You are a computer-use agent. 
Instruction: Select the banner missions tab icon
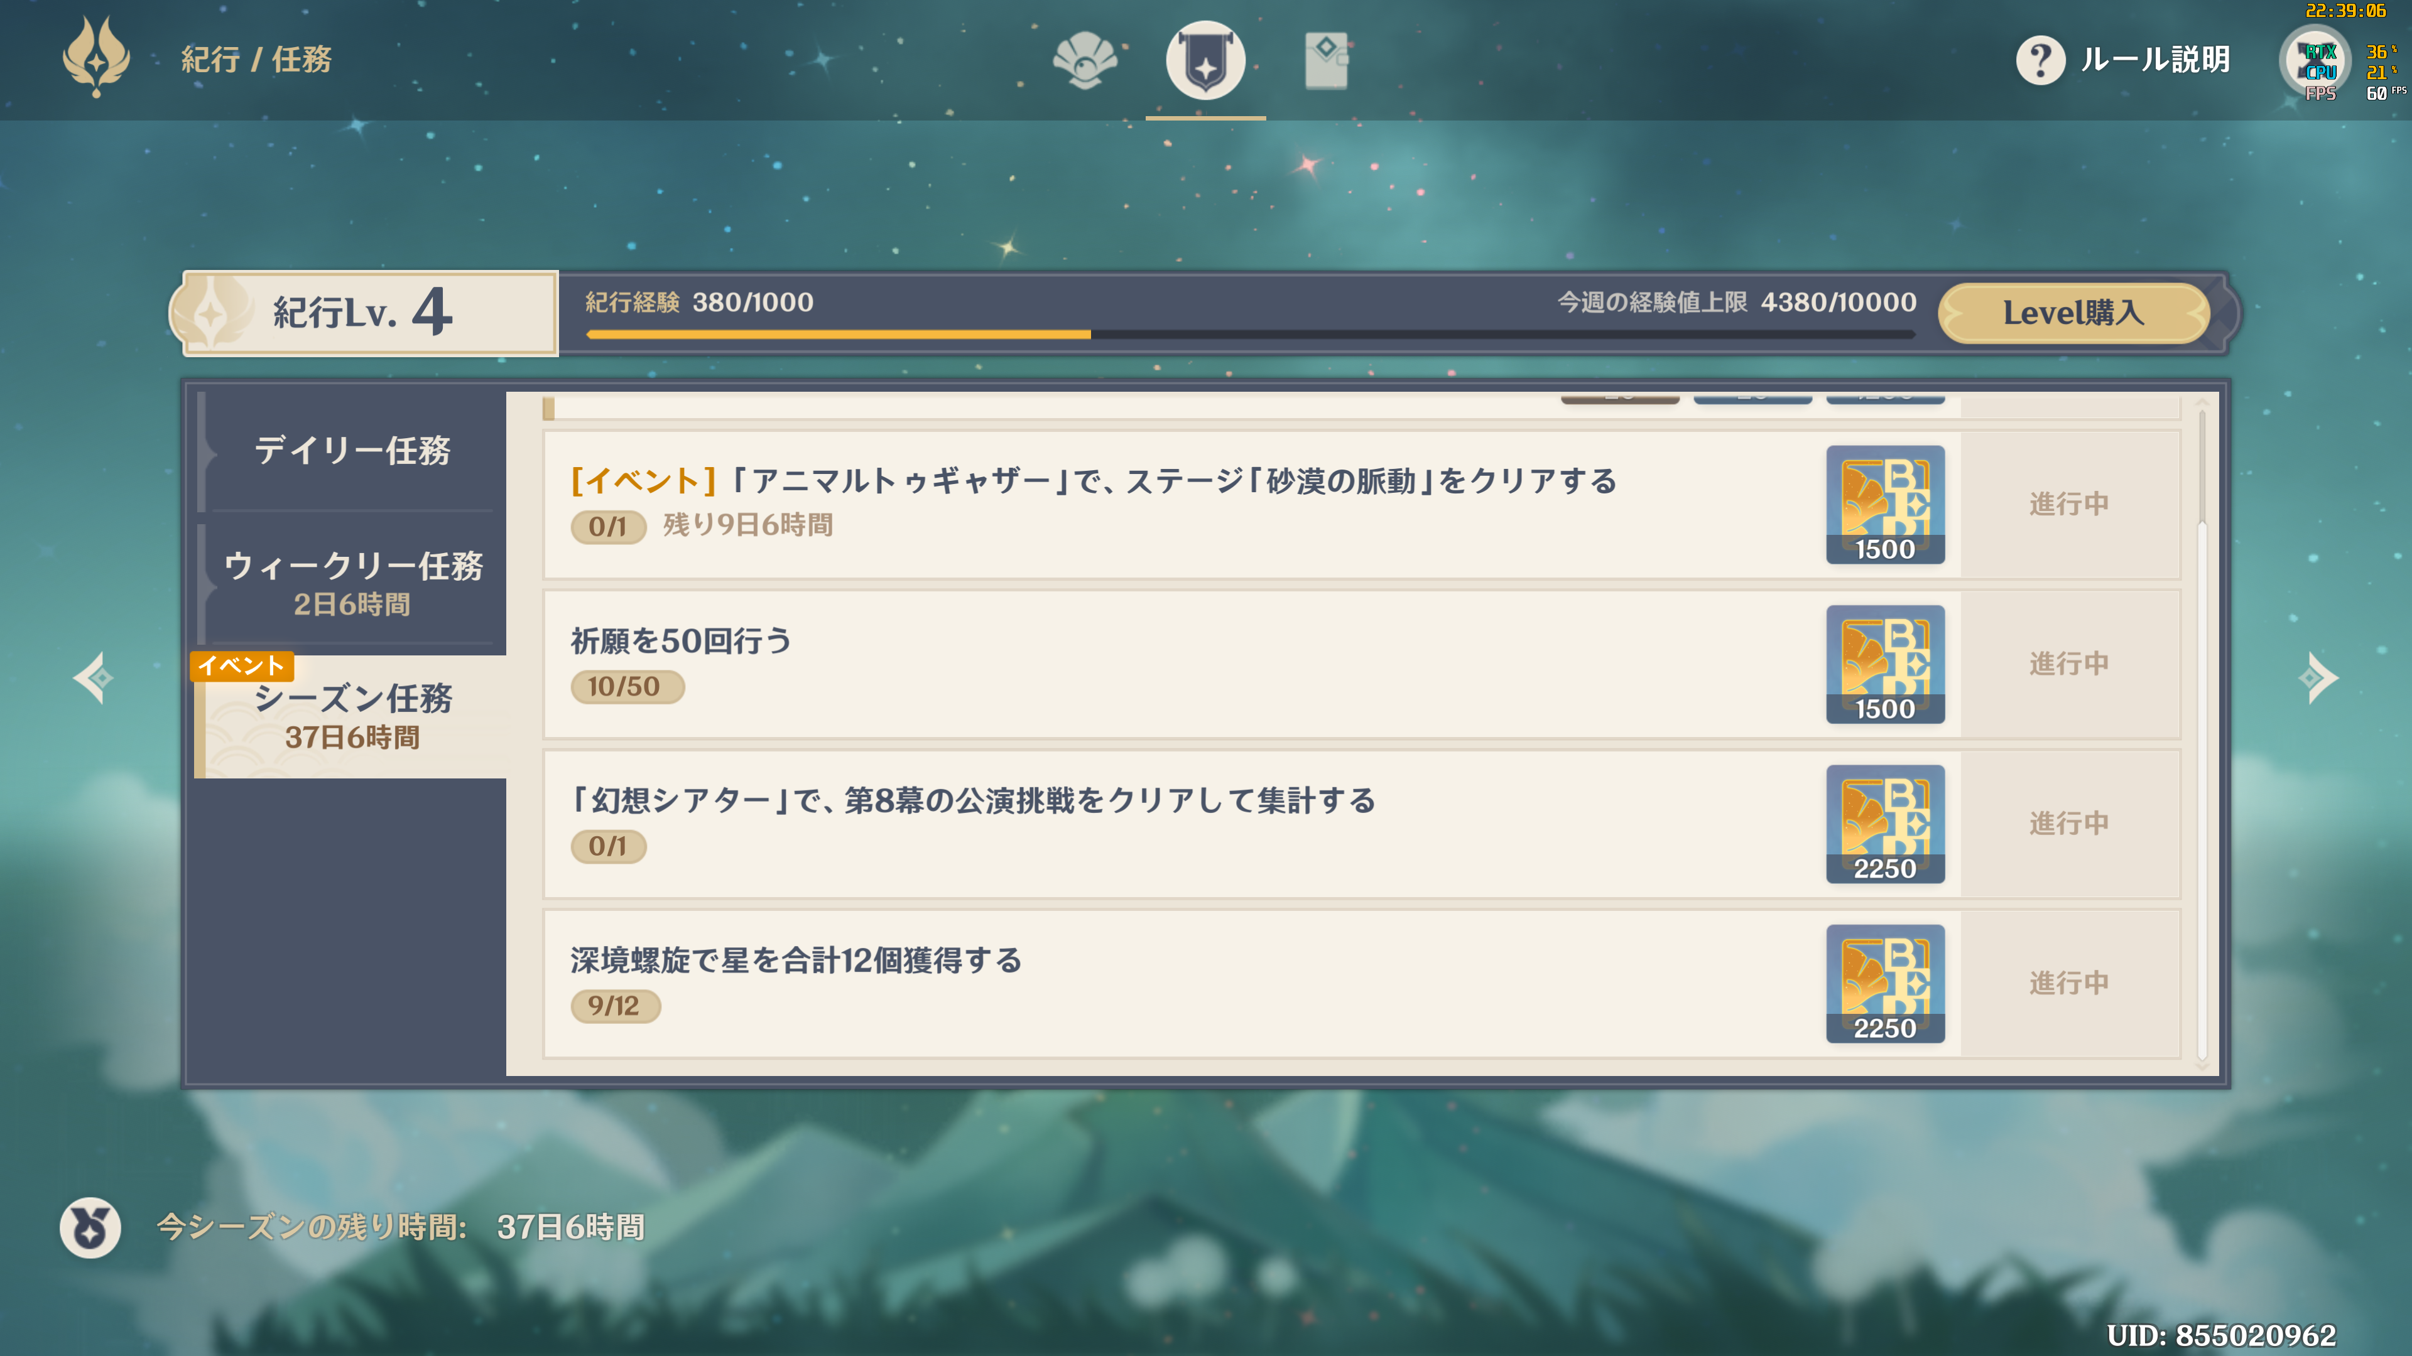coord(1205,61)
